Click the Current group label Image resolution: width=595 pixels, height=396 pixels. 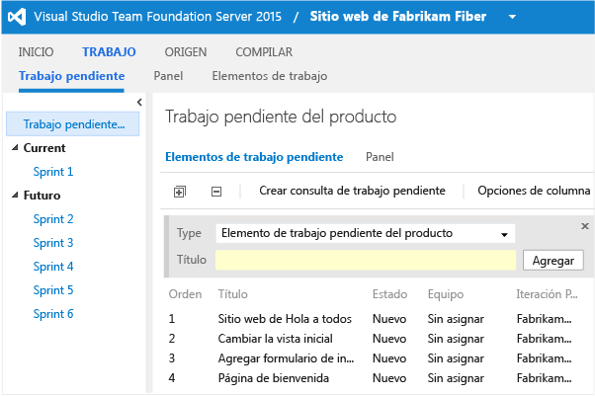44,147
